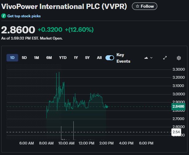
Task: Click the green endpoint dot on price line
Action: click(x=107, y=107)
